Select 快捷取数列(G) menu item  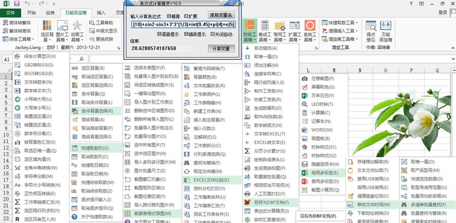click(96, 148)
